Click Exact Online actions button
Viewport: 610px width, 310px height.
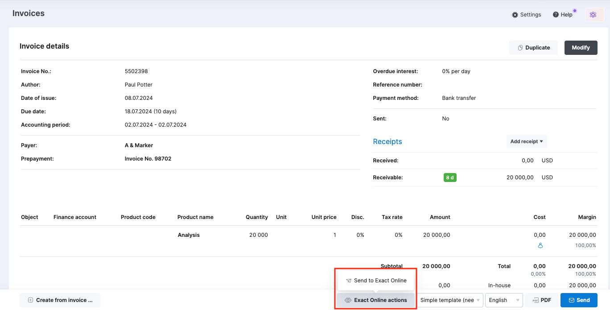pyautogui.click(x=376, y=300)
